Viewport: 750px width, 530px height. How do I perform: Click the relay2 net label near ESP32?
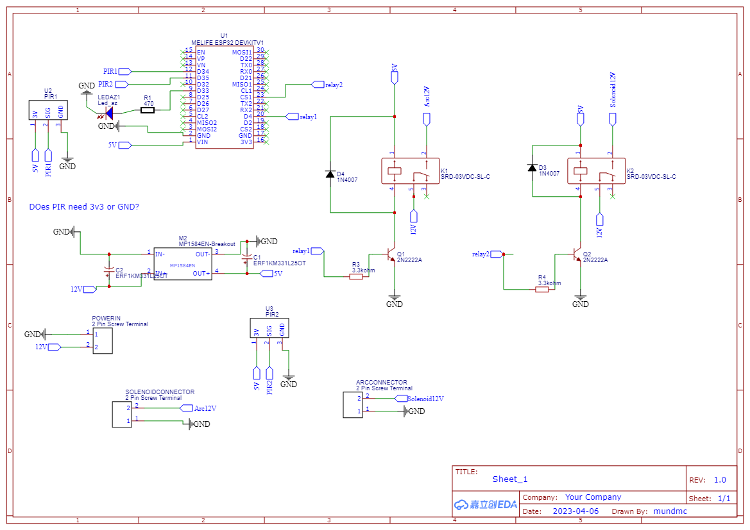(327, 85)
